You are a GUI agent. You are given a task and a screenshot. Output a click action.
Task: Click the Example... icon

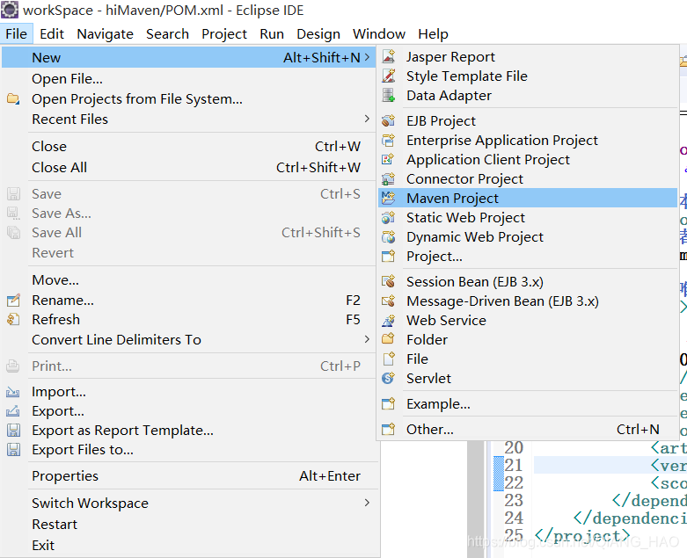(x=389, y=403)
